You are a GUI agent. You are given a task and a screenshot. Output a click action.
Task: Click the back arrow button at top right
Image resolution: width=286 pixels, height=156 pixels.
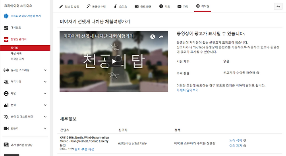pos(278,6)
